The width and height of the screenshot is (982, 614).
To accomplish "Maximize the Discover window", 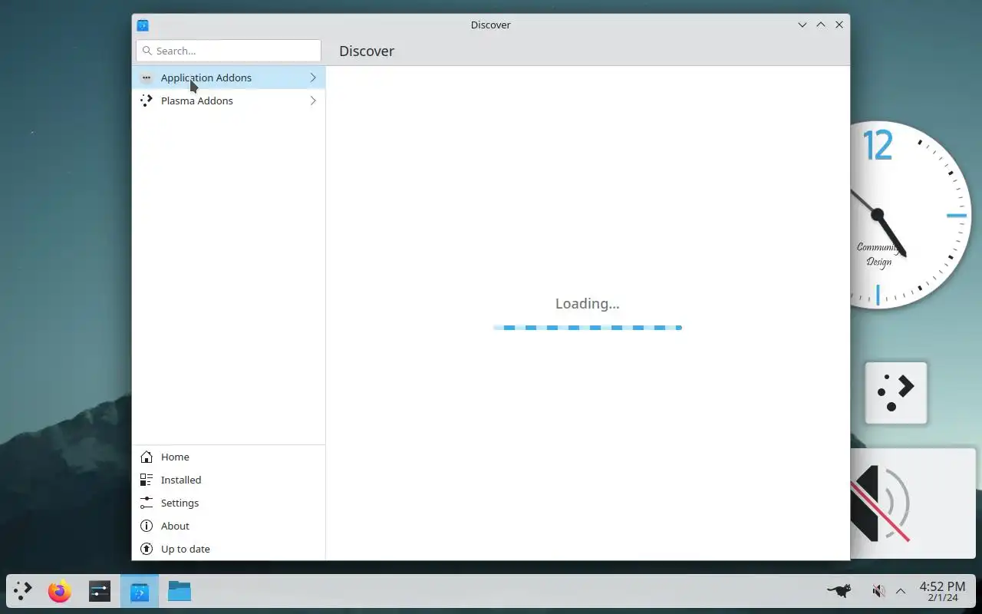I will [821, 25].
